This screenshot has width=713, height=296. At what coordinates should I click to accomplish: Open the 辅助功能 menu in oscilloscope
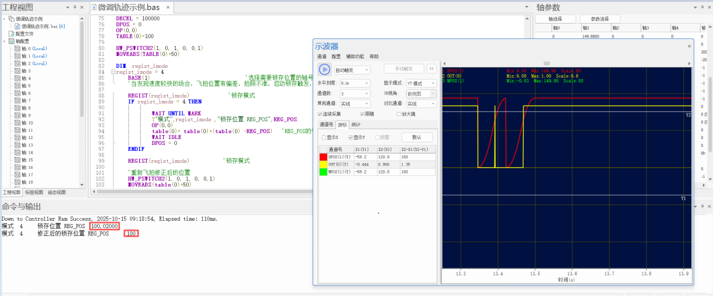coord(355,57)
